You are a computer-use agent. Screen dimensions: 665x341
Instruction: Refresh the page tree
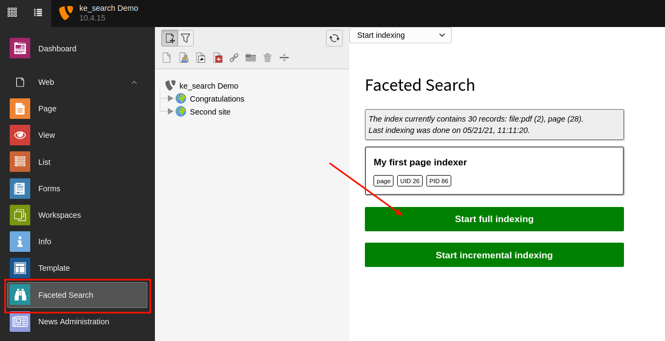[x=334, y=38]
